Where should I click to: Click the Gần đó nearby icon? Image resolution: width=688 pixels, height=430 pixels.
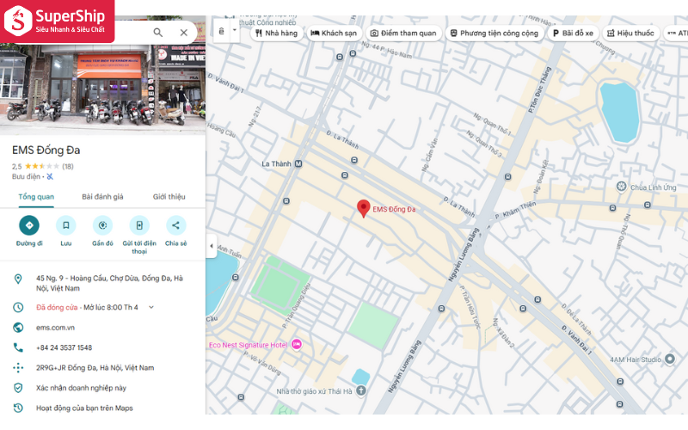[x=102, y=225]
